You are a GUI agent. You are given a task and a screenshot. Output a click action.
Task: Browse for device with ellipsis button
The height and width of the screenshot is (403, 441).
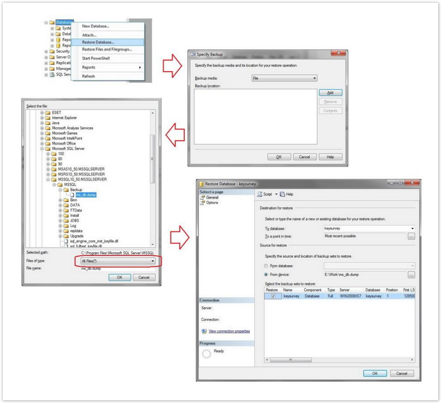point(411,275)
